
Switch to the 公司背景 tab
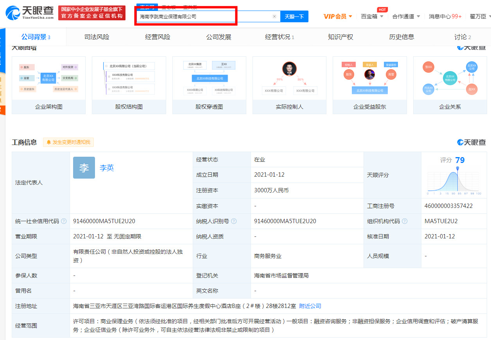click(x=36, y=37)
